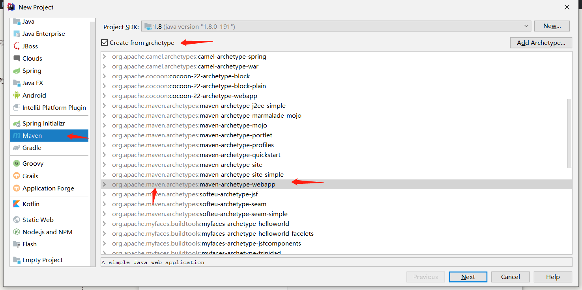This screenshot has height=290, width=582.
Task: Click the Java project type icon
Action: 17,22
